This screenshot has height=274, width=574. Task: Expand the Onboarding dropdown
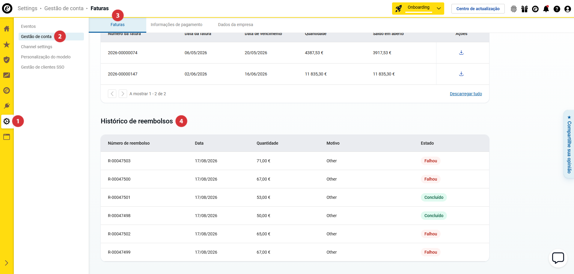pos(418,9)
